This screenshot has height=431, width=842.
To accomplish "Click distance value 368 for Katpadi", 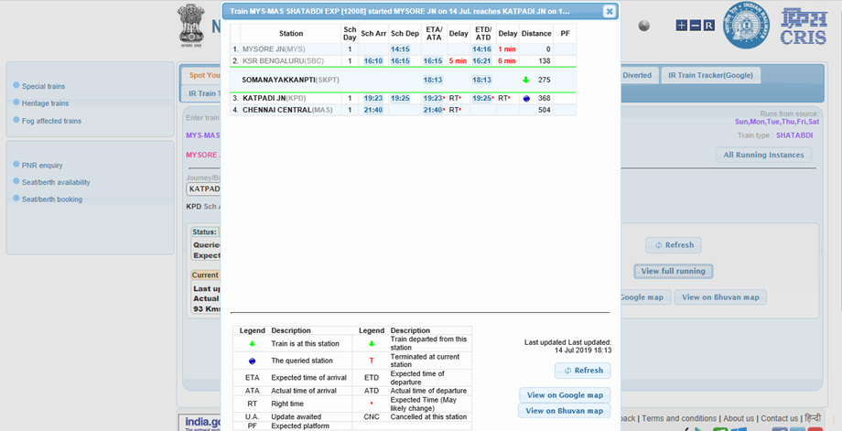I will pyautogui.click(x=545, y=99).
